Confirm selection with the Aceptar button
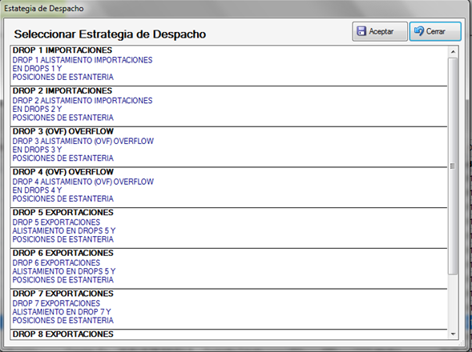 click(380, 31)
